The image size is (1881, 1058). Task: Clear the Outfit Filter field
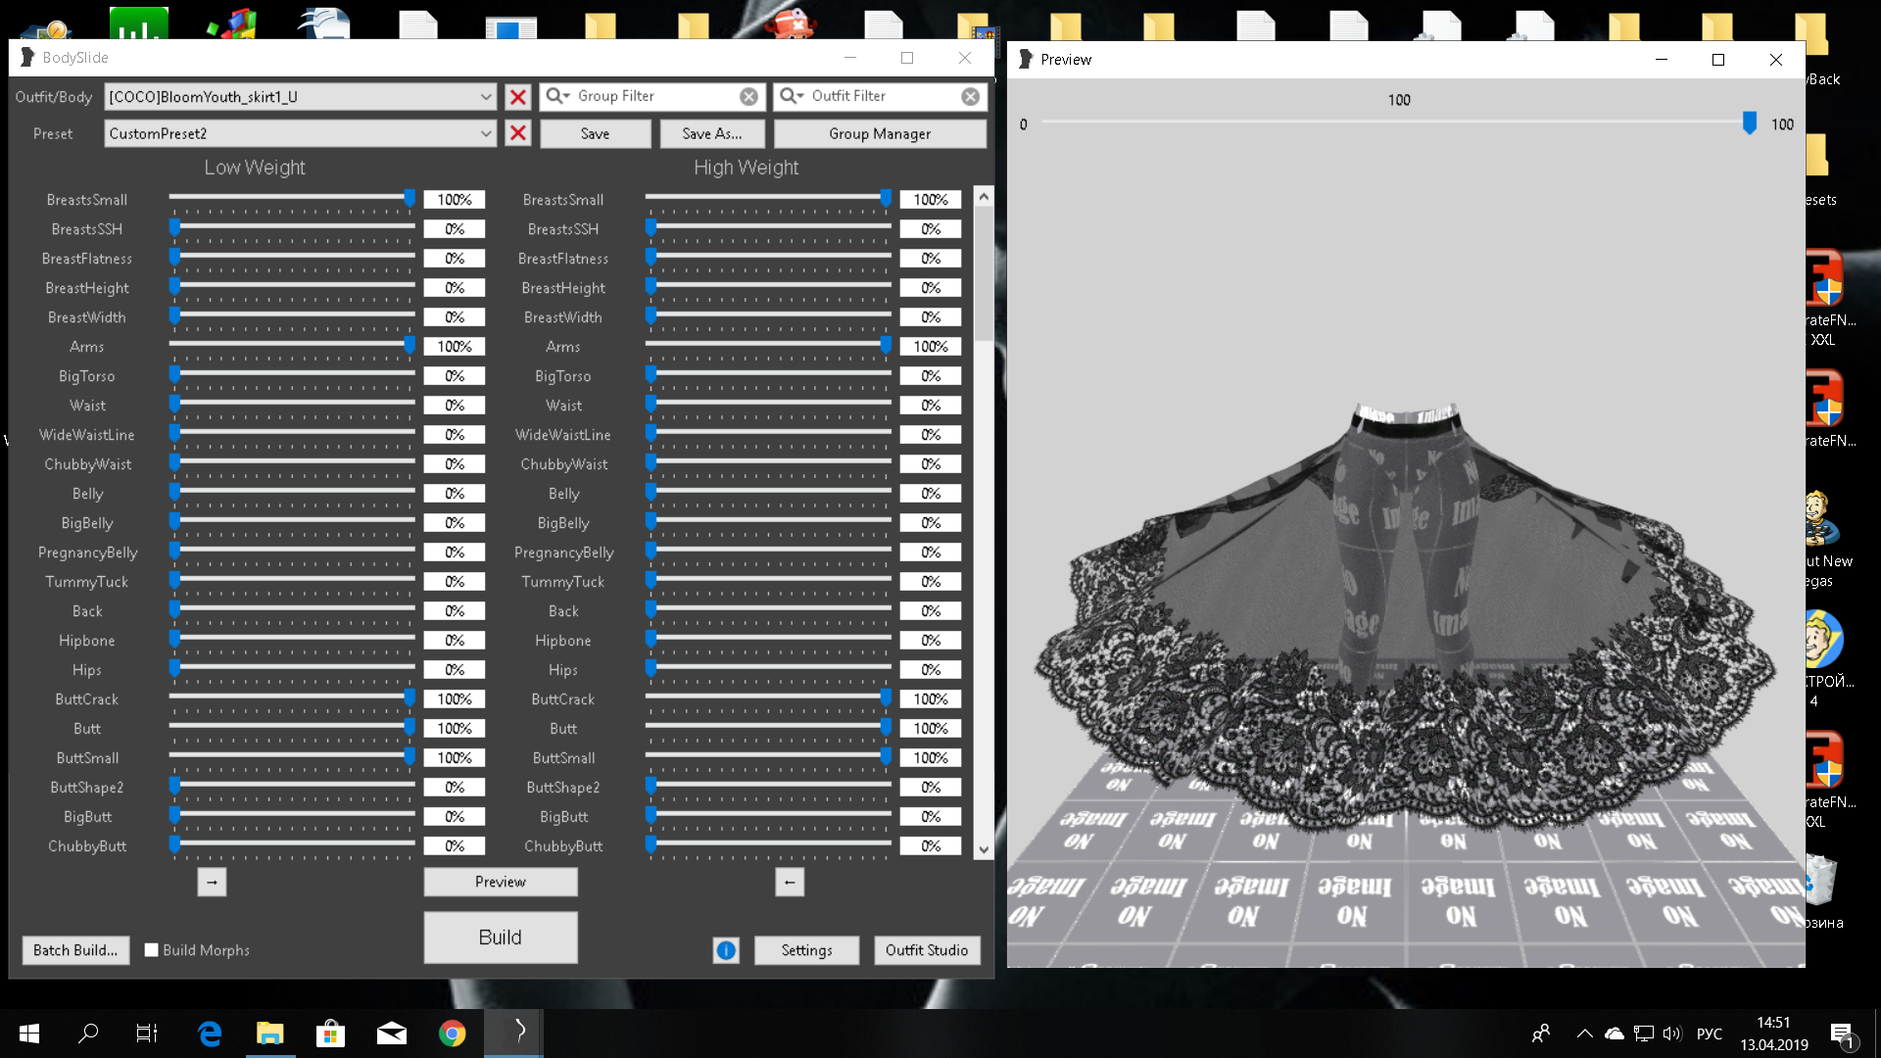pyautogui.click(x=970, y=96)
